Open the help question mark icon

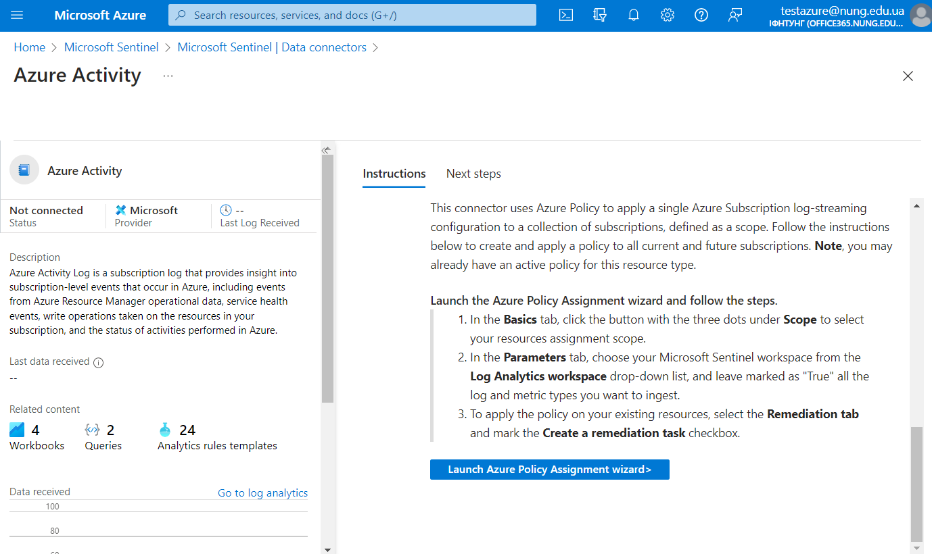pos(701,14)
